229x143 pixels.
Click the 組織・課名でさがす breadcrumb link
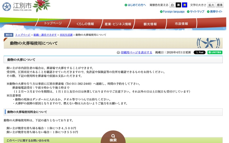(45, 35)
